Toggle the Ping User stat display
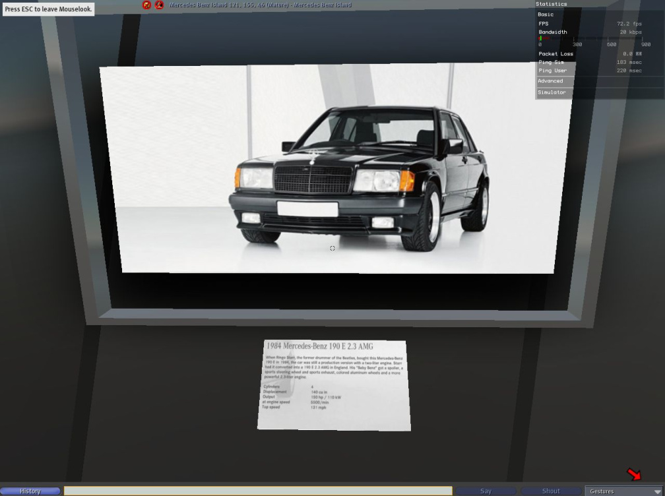The width and height of the screenshot is (665, 496). point(553,71)
